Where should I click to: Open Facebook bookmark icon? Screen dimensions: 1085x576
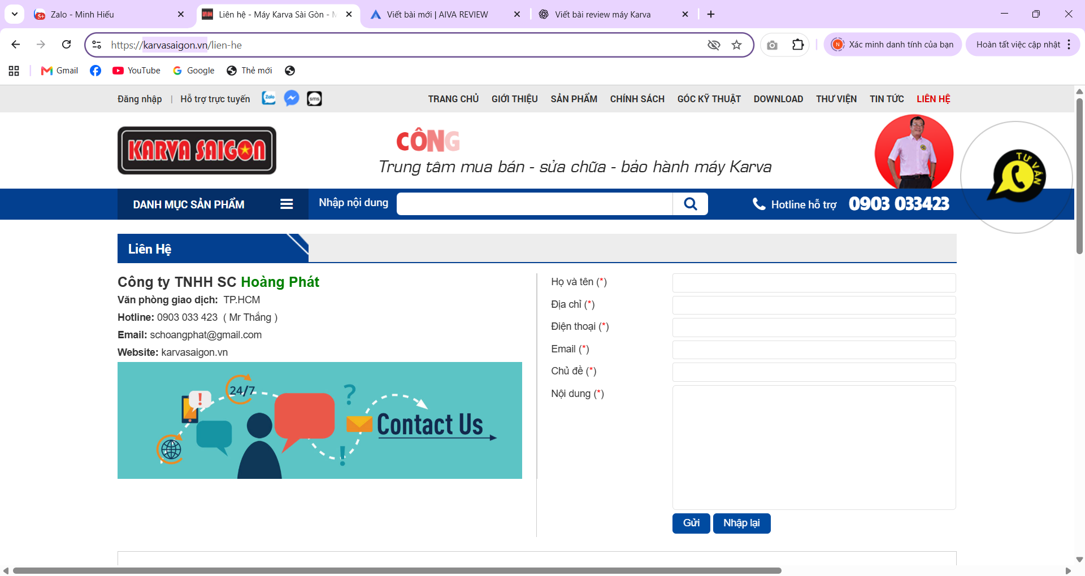[x=96, y=71]
